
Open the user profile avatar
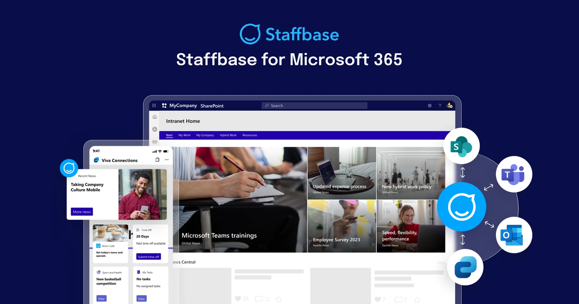(x=449, y=105)
